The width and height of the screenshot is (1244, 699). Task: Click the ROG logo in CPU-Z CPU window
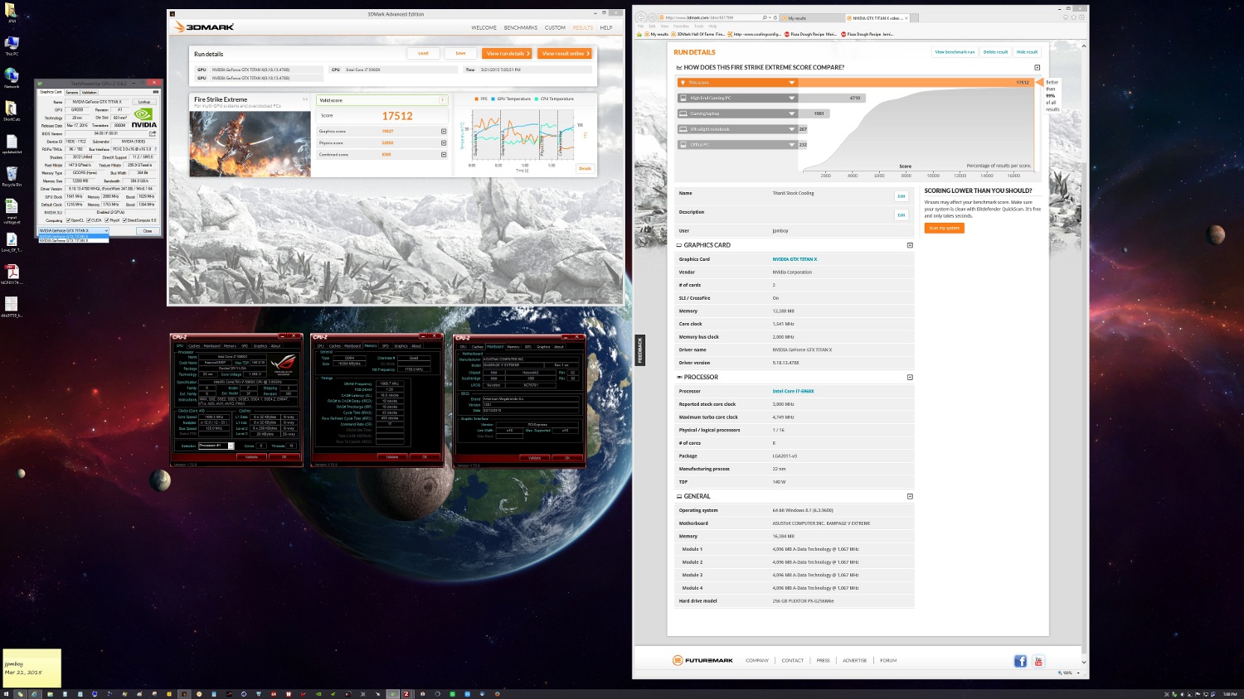tap(283, 364)
